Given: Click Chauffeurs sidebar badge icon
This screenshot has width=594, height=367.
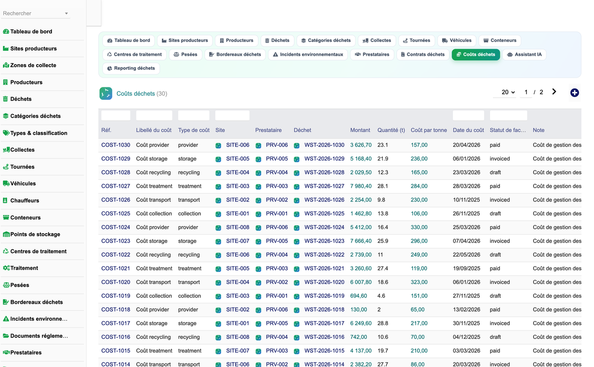Looking at the screenshot, I should coord(5,201).
